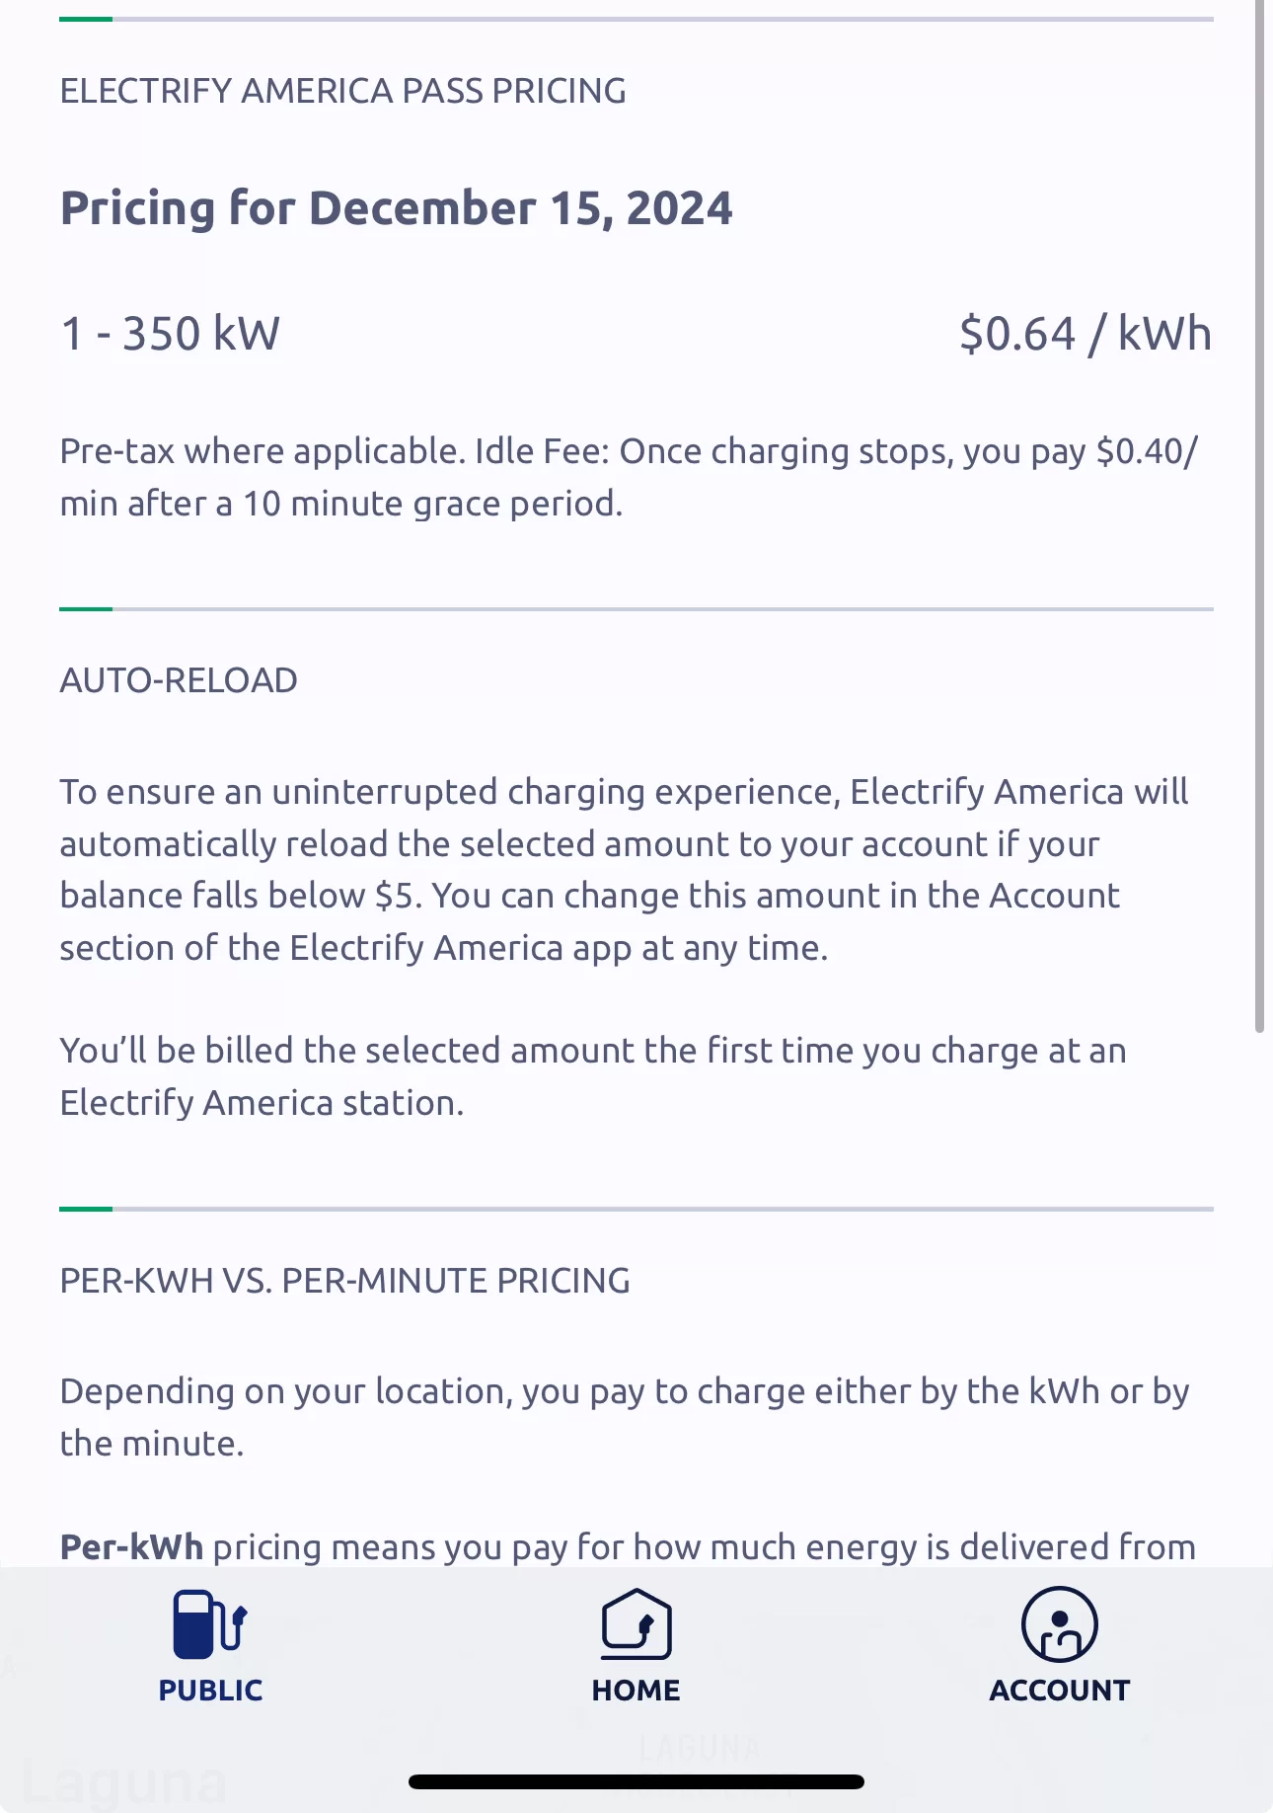Screen dimensions: 1273x1813
Task: Tap the bold Per-kWh term
Action: click(x=131, y=1546)
